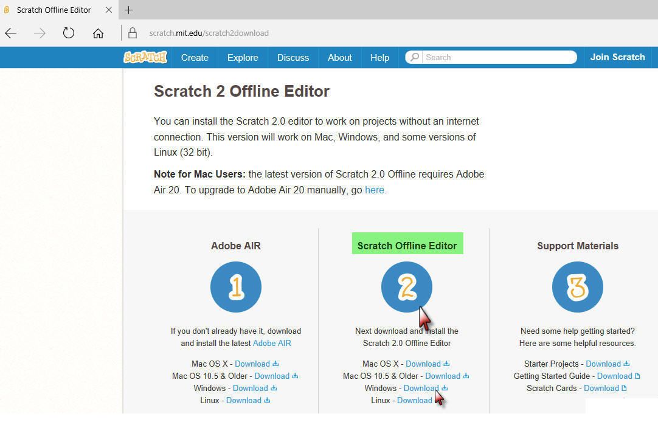Close the Scratch Offline Editor tab
The width and height of the screenshot is (658, 422).
point(109,10)
